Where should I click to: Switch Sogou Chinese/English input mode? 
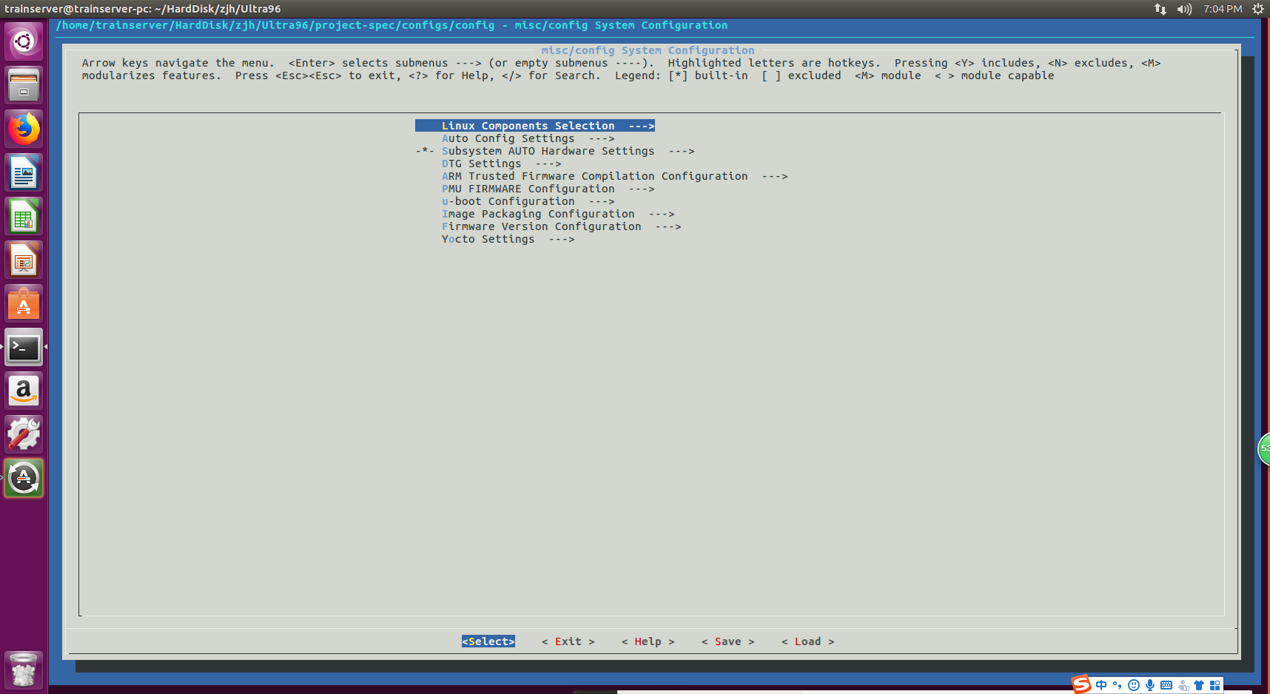point(1101,685)
